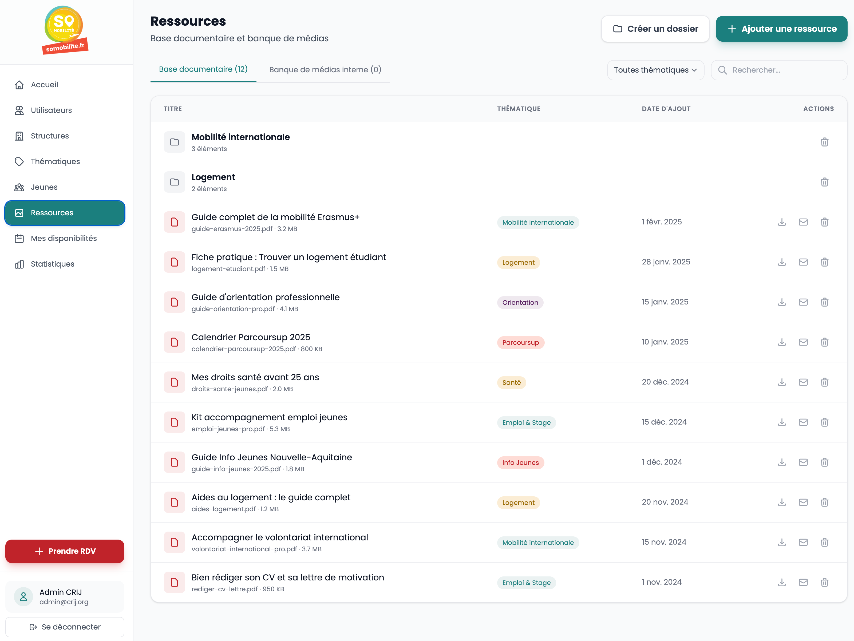Image resolution: width=854 pixels, height=641 pixels.
Task: Delete the Mobilité internationale folder
Action: coord(824,142)
